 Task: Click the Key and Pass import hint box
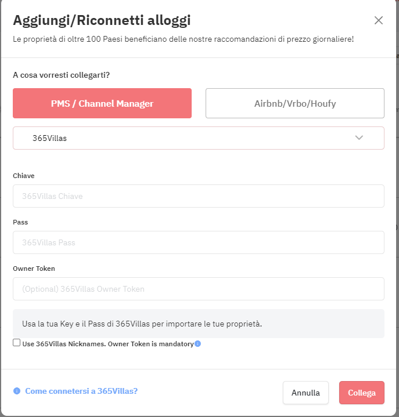click(x=199, y=324)
